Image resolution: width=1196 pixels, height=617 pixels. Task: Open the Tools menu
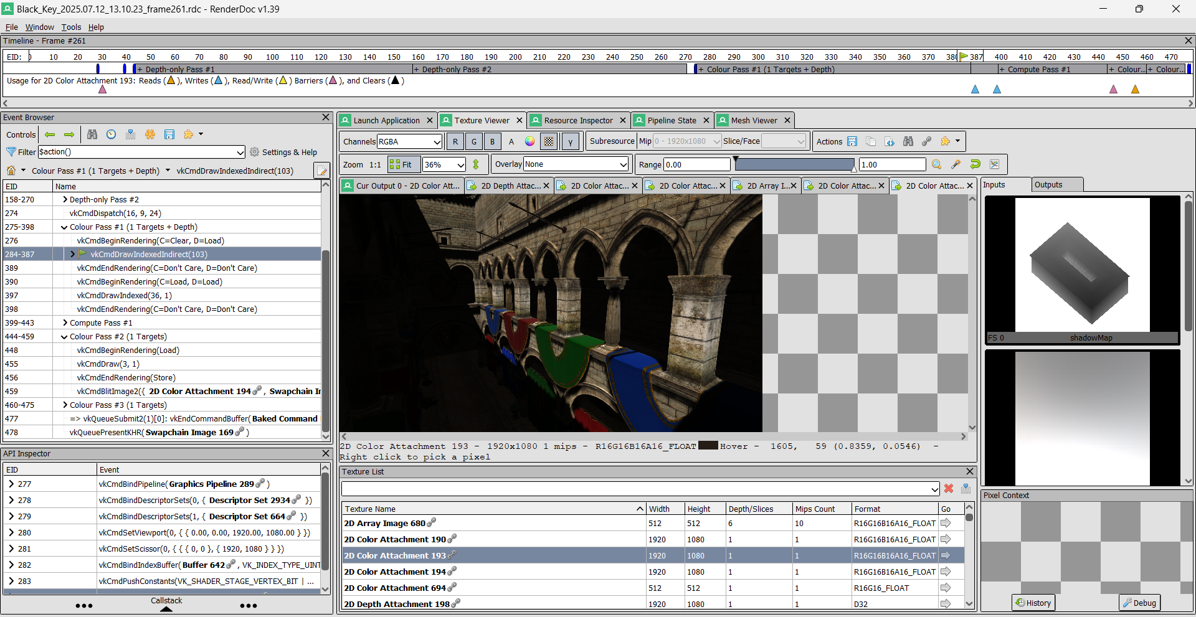[x=71, y=27]
